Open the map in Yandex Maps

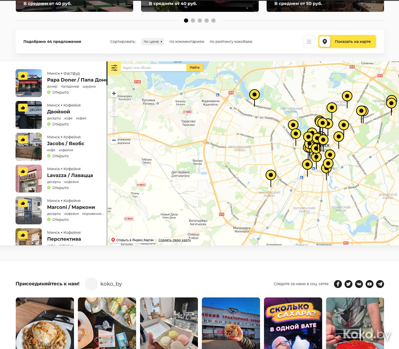[x=133, y=240]
